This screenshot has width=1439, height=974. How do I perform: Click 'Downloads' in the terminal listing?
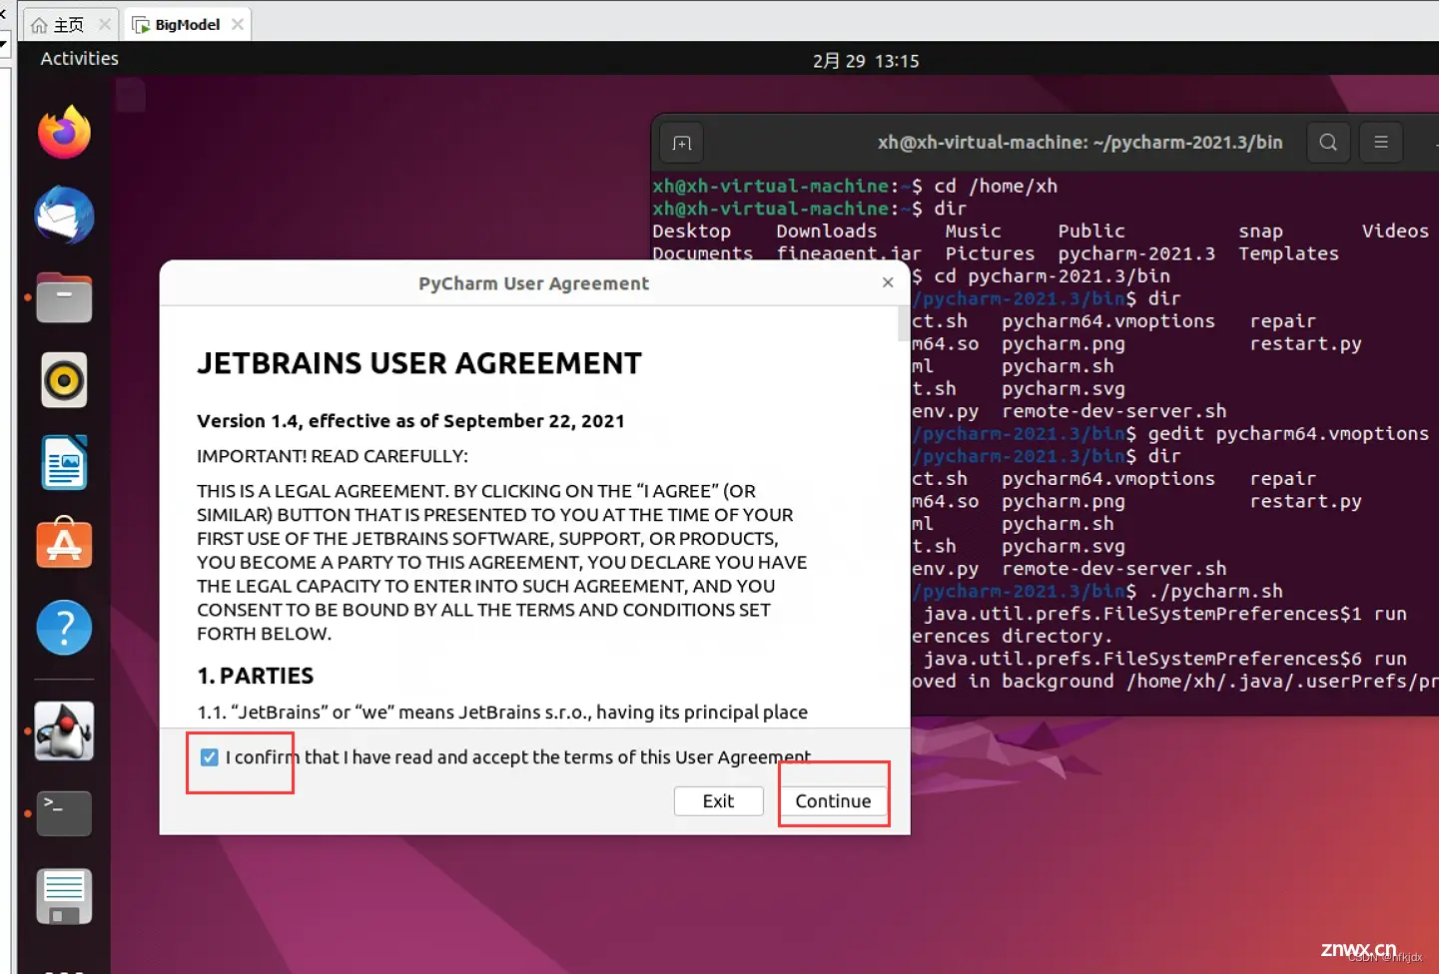[827, 231]
